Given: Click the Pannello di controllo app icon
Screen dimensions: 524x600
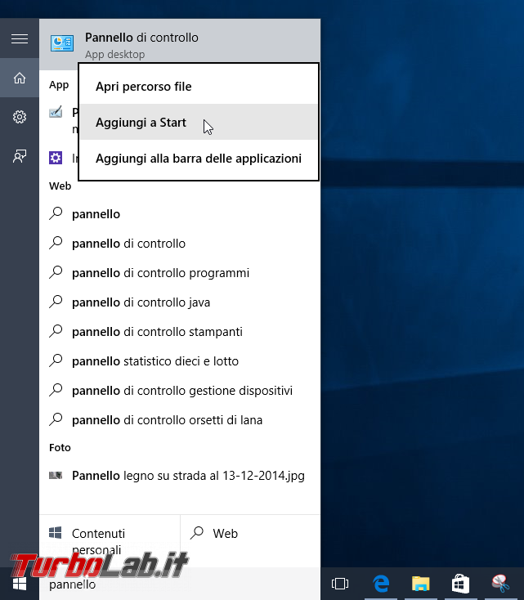Looking at the screenshot, I should [x=62, y=43].
